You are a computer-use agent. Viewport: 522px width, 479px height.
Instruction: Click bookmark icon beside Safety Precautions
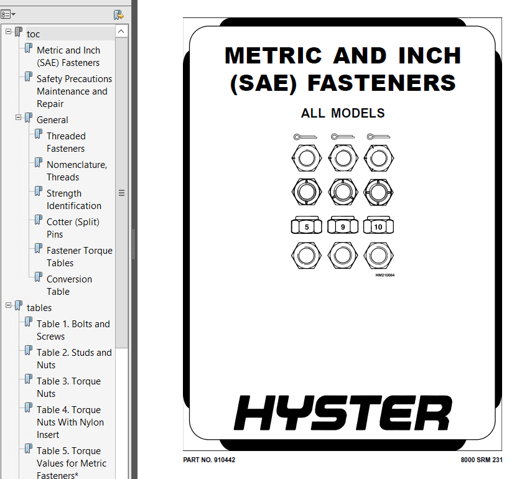(29, 77)
